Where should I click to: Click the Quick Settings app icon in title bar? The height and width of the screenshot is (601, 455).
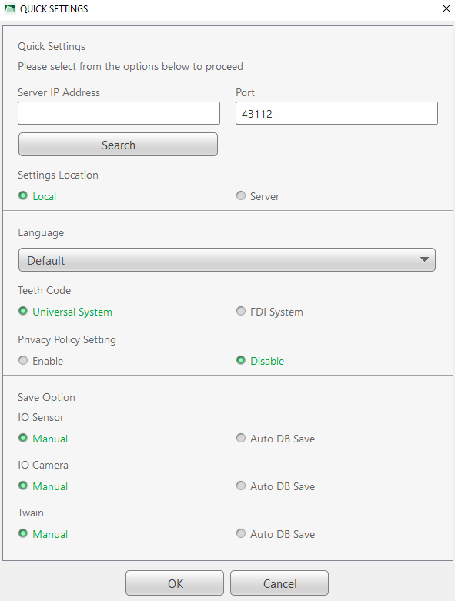[9, 8]
